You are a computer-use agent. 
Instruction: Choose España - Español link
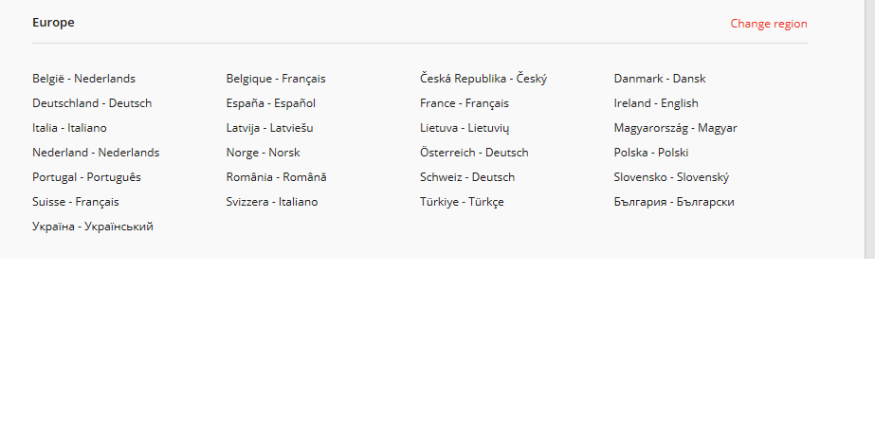click(270, 103)
